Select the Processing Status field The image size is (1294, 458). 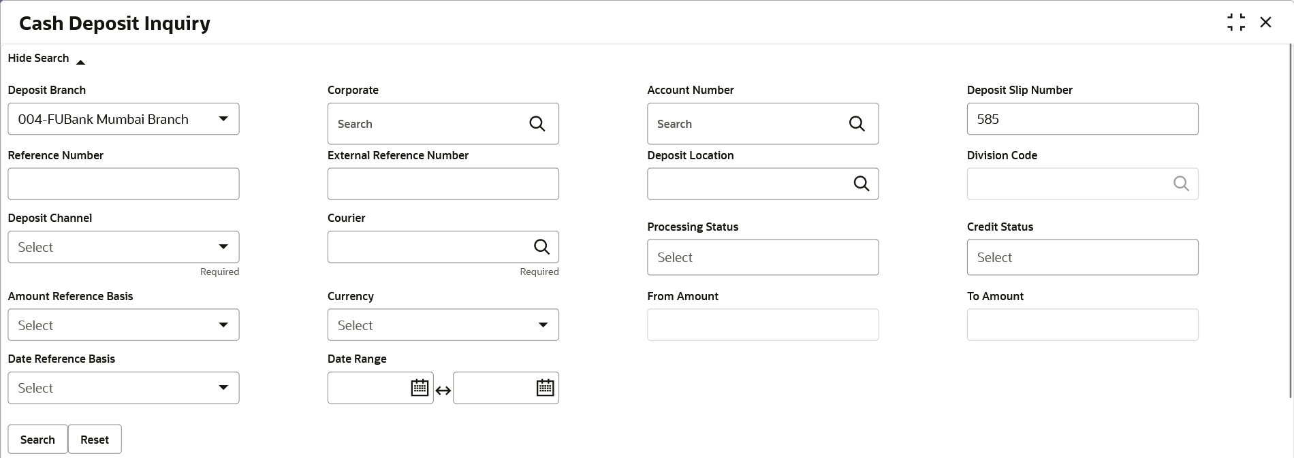(x=763, y=257)
